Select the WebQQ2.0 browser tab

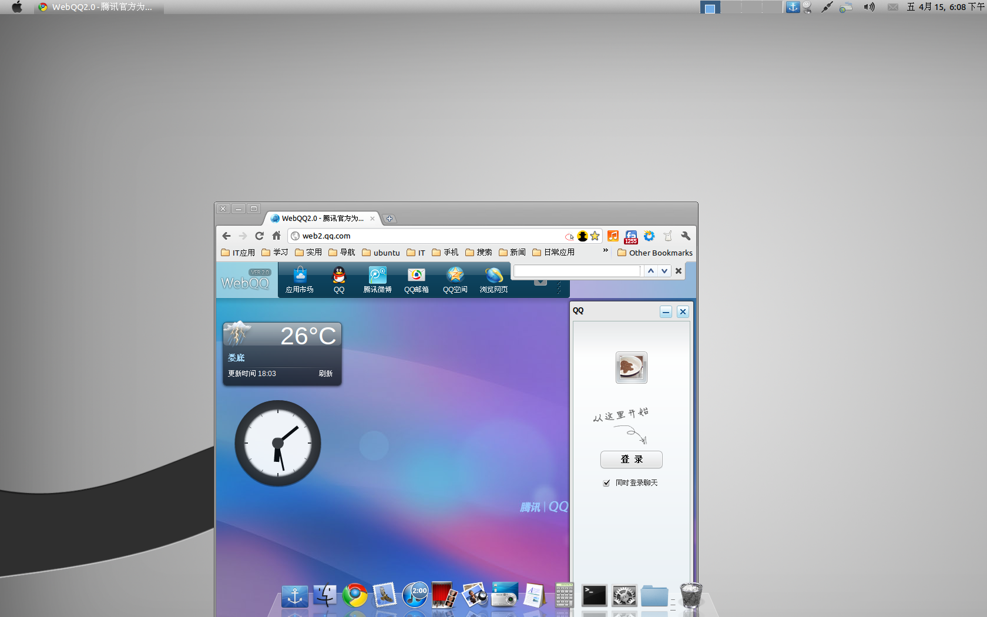322,219
